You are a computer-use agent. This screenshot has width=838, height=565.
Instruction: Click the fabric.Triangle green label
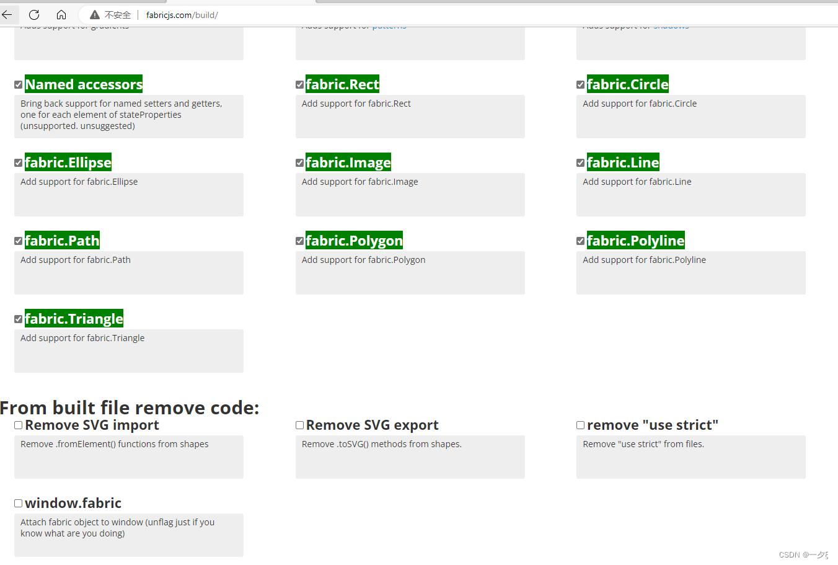(74, 318)
